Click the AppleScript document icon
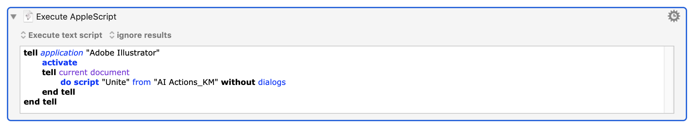The width and height of the screenshot is (694, 130). [28, 16]
